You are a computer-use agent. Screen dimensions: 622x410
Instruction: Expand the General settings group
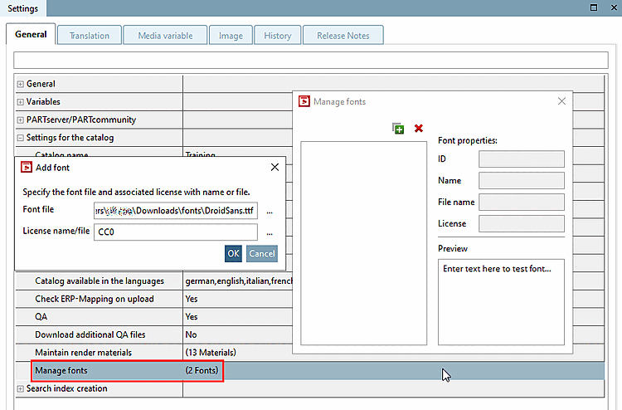pos(20,84)
